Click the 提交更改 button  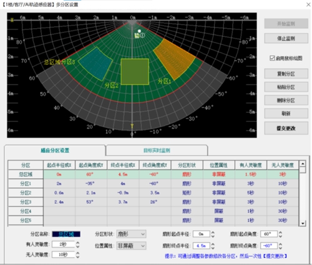286,128
